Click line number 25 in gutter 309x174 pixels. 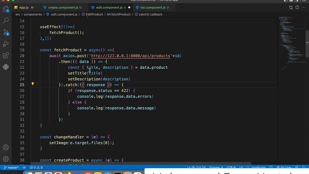[x=22, y=85]
